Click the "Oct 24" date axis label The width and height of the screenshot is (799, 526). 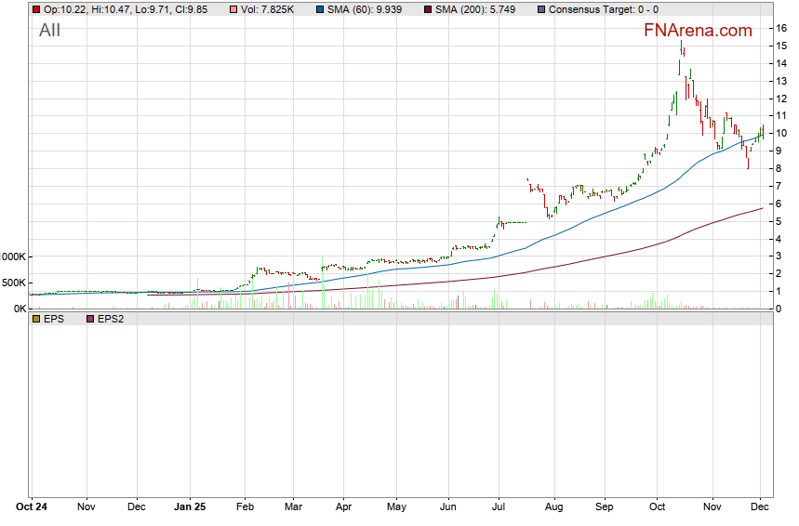[x=33, y=508]
